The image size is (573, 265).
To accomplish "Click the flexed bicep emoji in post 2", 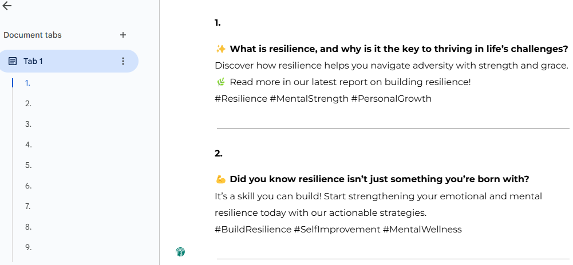I will click(x=221, y=179).
